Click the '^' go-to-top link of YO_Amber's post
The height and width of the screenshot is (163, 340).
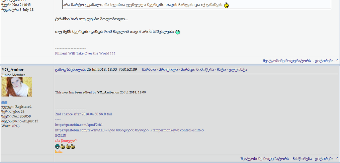337,159
